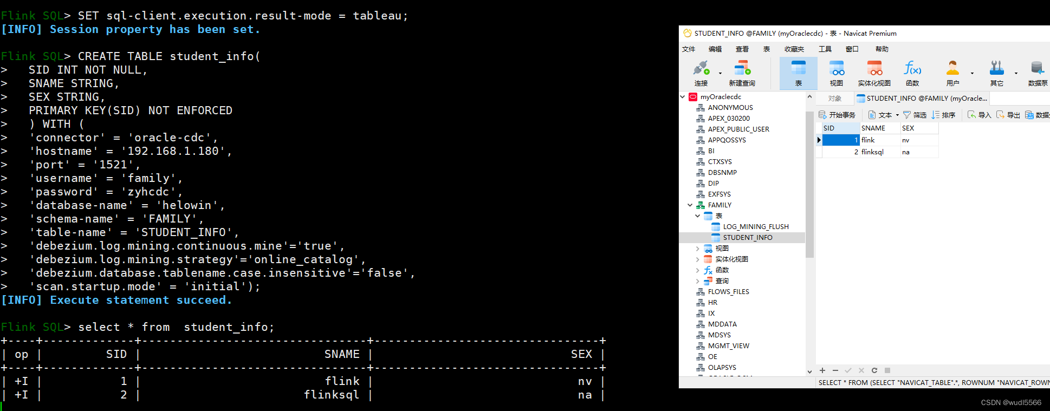The height and width of the screenshot is (411, 1050).
Task: Click the scroll-down arrow of the schema tree
Action: tap(809, 371)
